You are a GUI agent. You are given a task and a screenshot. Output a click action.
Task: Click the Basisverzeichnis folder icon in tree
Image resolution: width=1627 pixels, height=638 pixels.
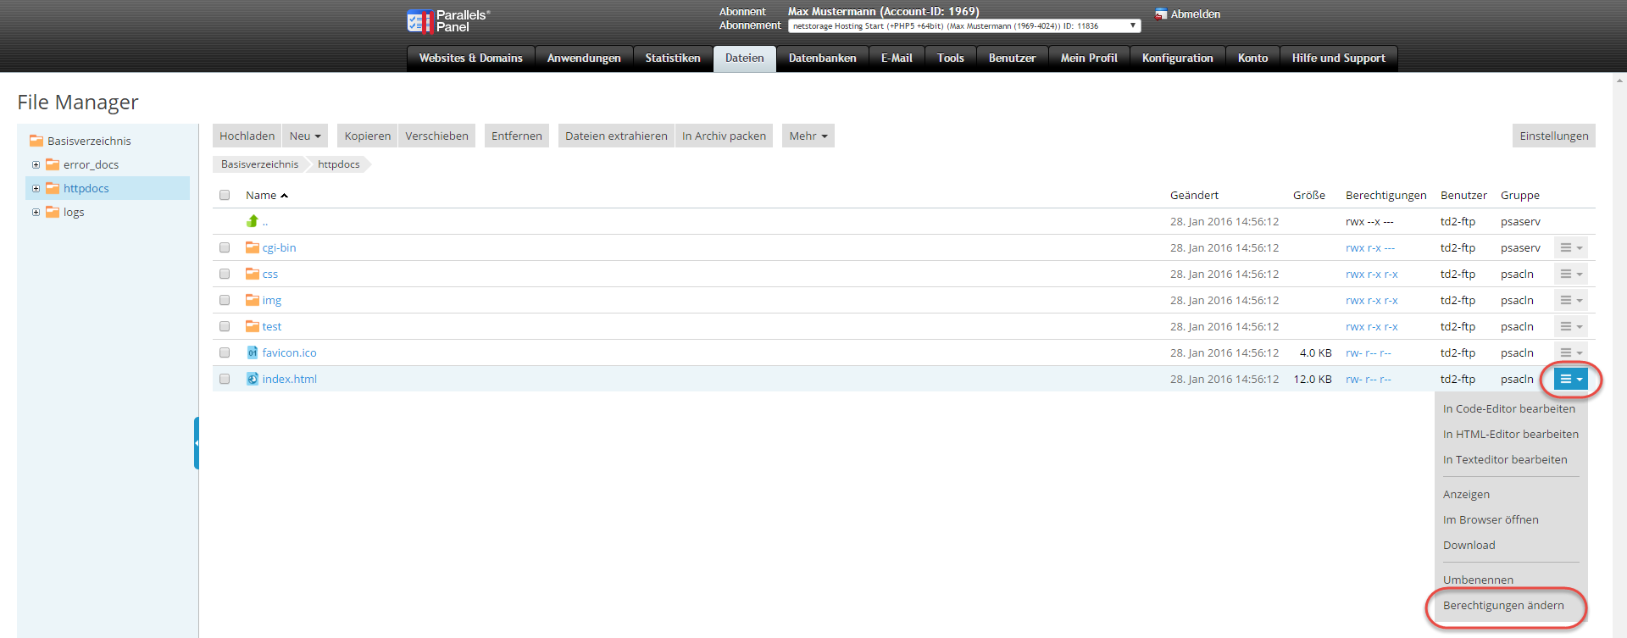36,141
